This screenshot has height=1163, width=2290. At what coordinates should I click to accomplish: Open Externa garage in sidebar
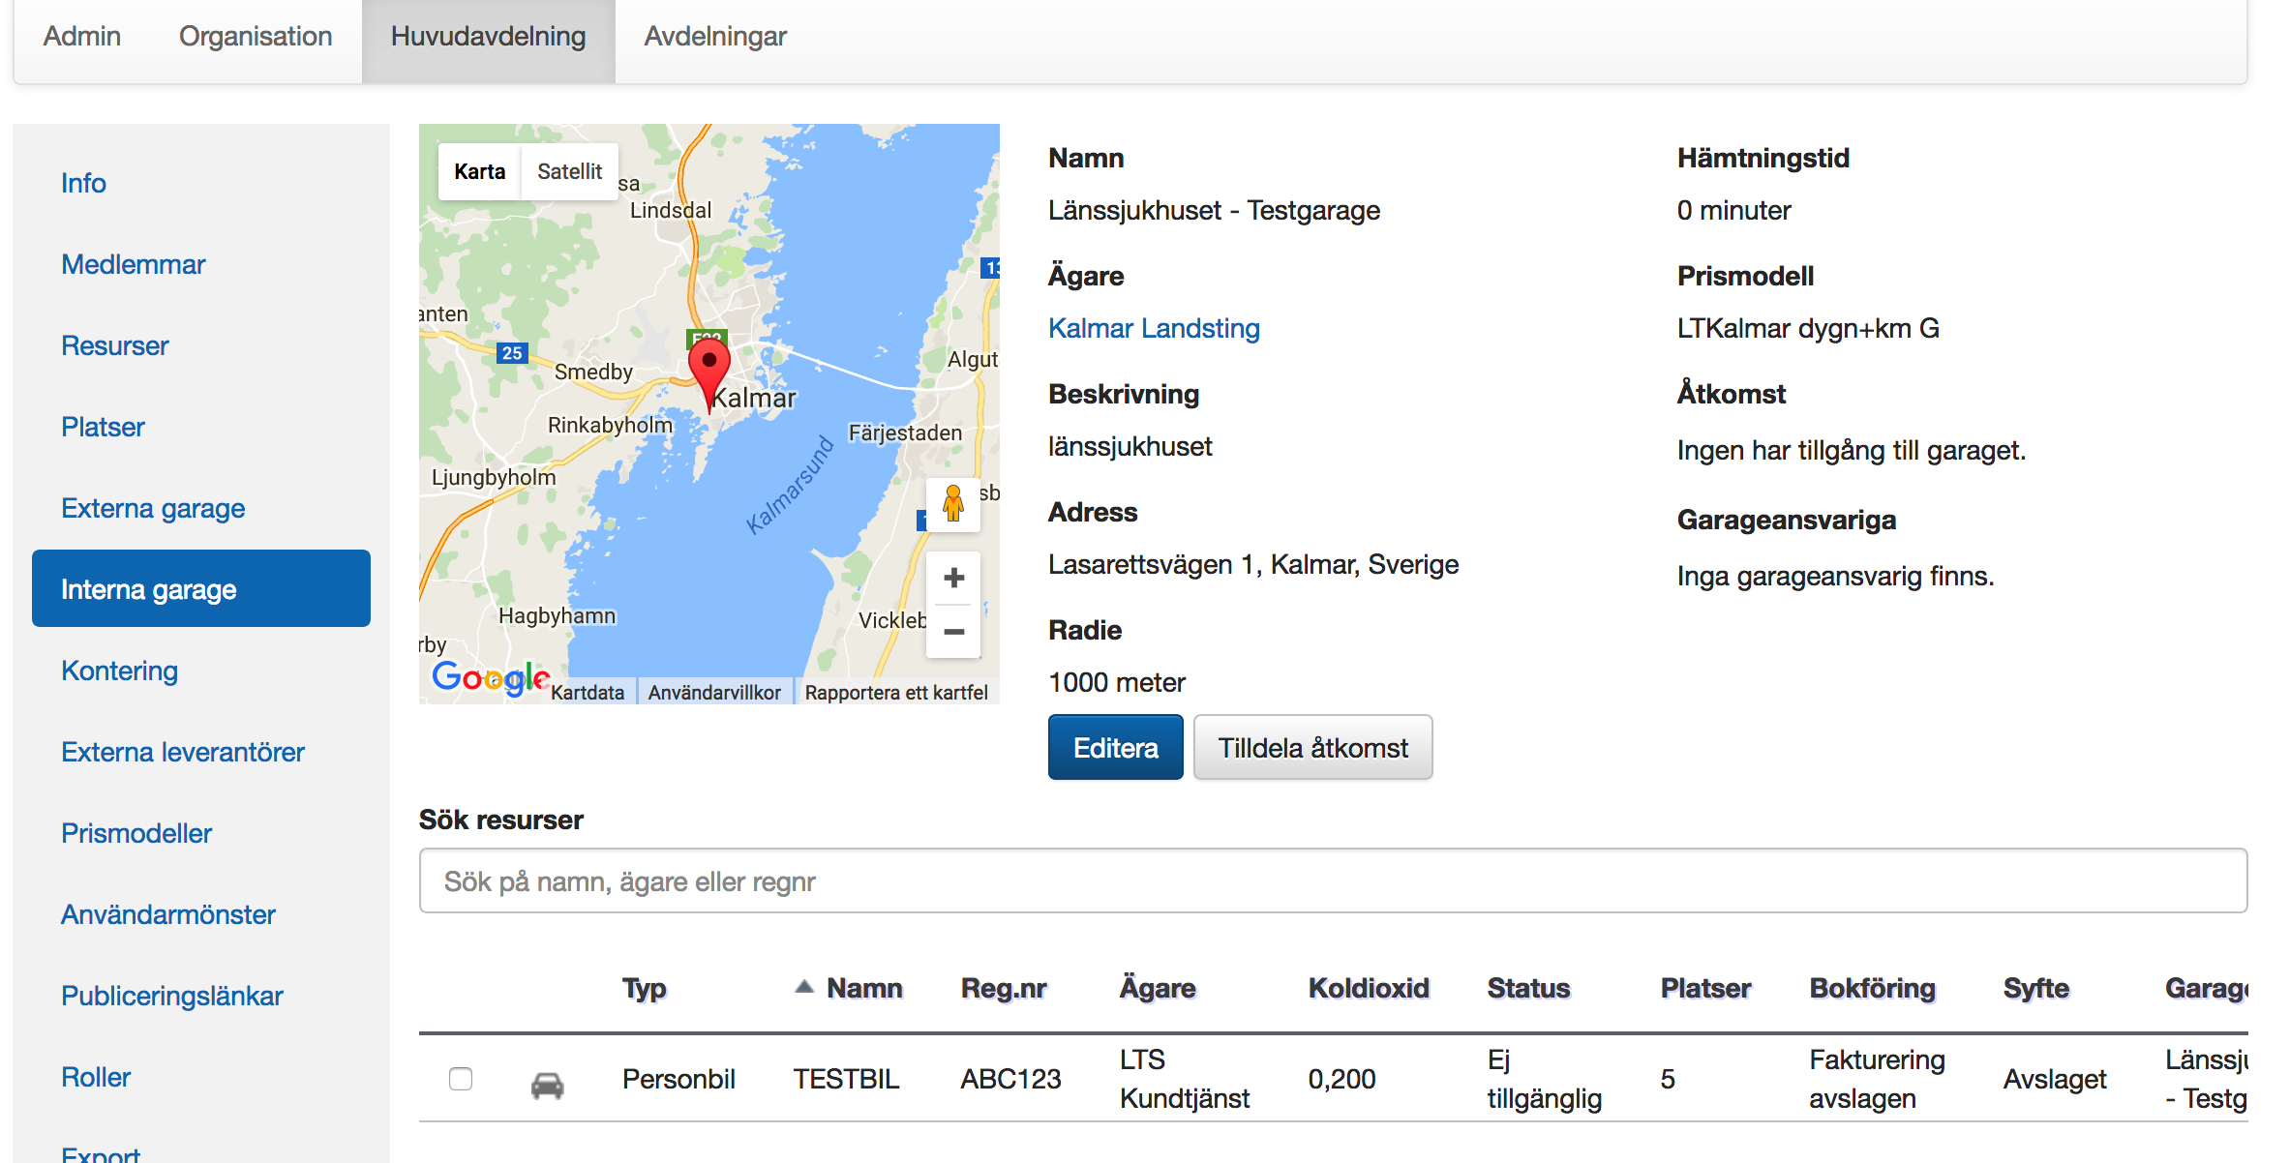click(153, 508)
